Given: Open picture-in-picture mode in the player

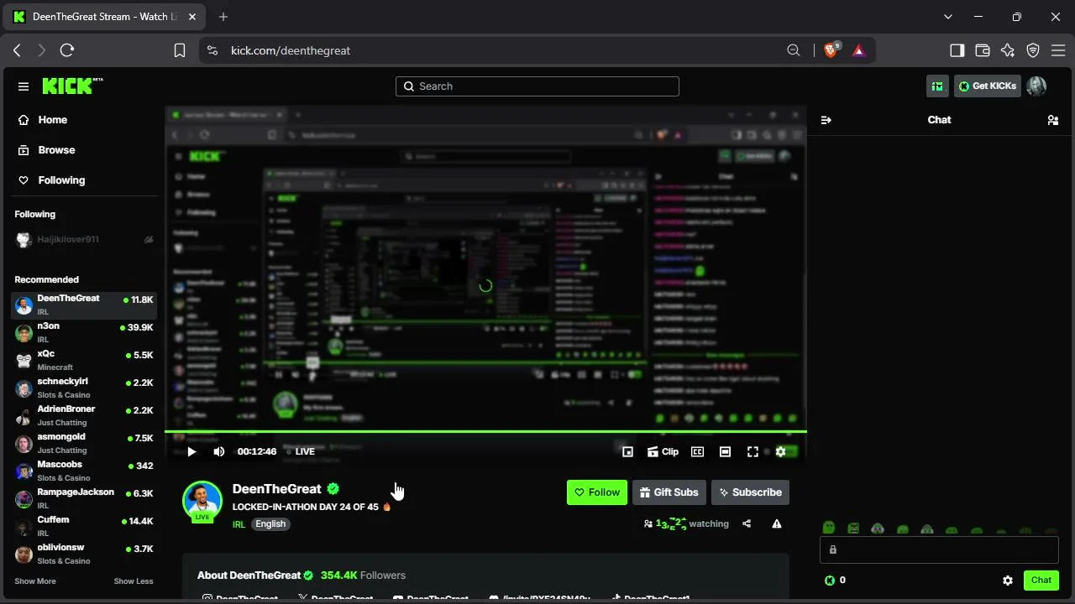Looking at the screenshot, I should click(x=627, y=451).
